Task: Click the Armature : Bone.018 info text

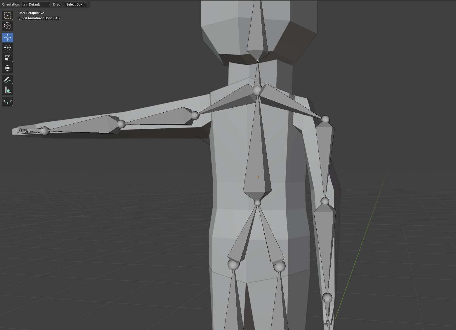Action: (39, 18)
